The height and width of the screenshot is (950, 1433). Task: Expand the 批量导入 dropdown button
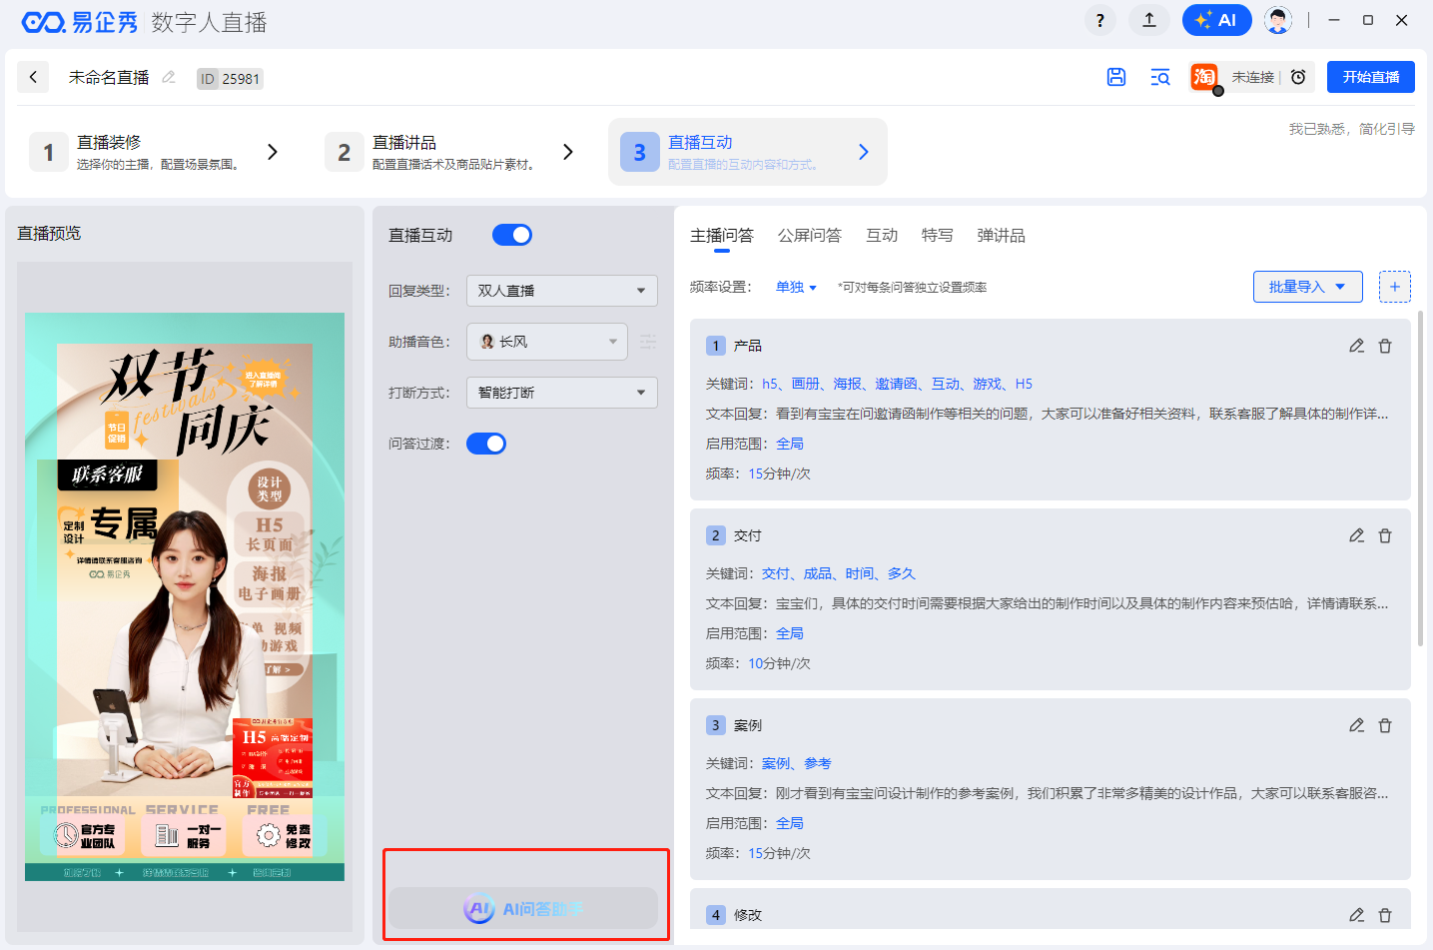pos(1308,287)
